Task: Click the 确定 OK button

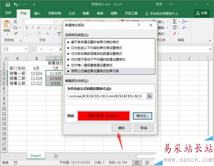Action: [122, 128]
